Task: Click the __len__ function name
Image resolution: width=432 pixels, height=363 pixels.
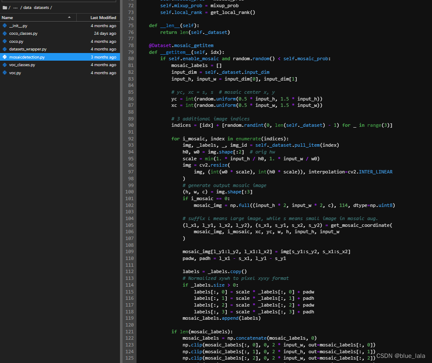Action: (x=170, y=25)
